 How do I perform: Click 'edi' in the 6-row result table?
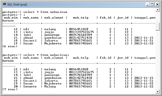click(26, 29)
